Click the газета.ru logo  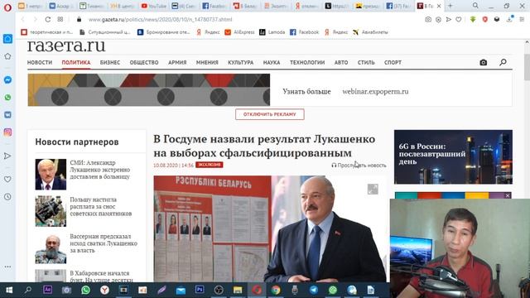[66, 46]
